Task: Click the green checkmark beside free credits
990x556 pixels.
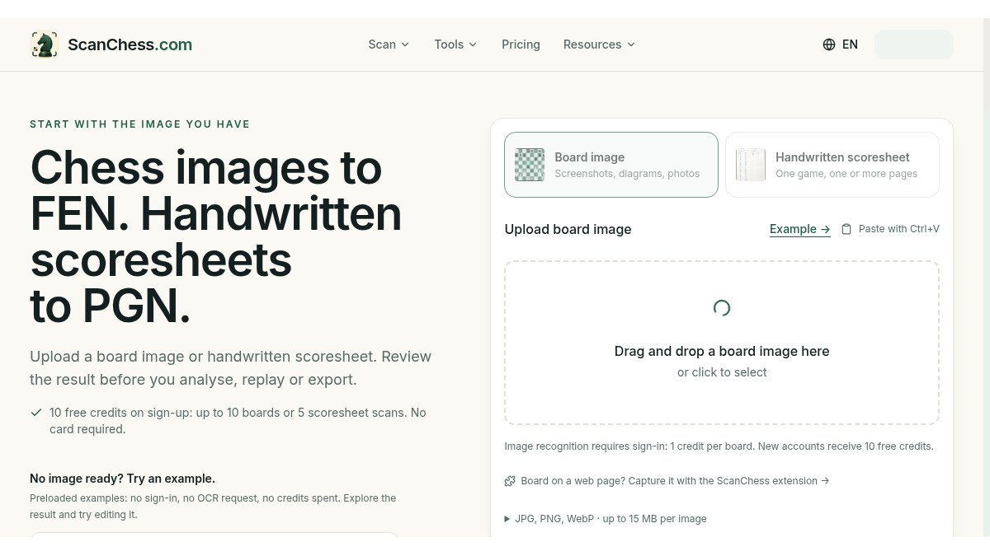Action: point(36,413)
